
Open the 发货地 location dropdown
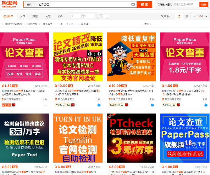[x=166, y=16]
